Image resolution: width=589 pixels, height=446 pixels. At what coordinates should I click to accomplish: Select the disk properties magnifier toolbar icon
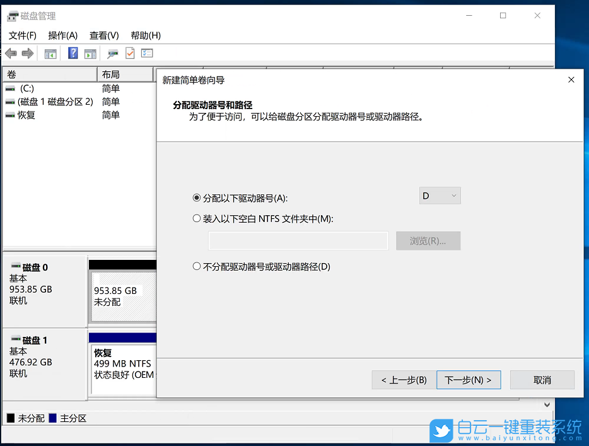coord(112,53)
